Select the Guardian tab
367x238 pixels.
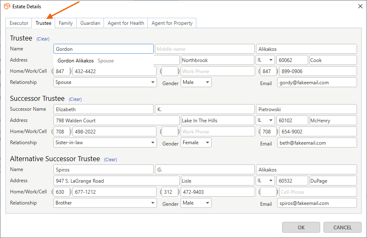90,23
